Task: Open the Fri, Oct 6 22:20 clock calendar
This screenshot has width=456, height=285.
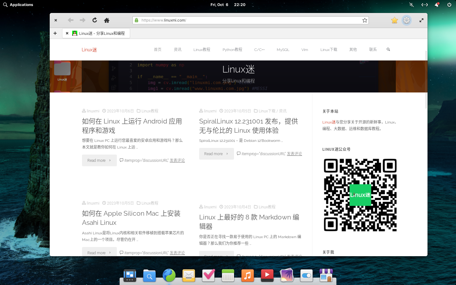Action: pos(228,5)
